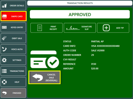Click the Transactions list icon
Viewport: 133px width, 99px height.
pyautogui.click(x=4, y=71)
